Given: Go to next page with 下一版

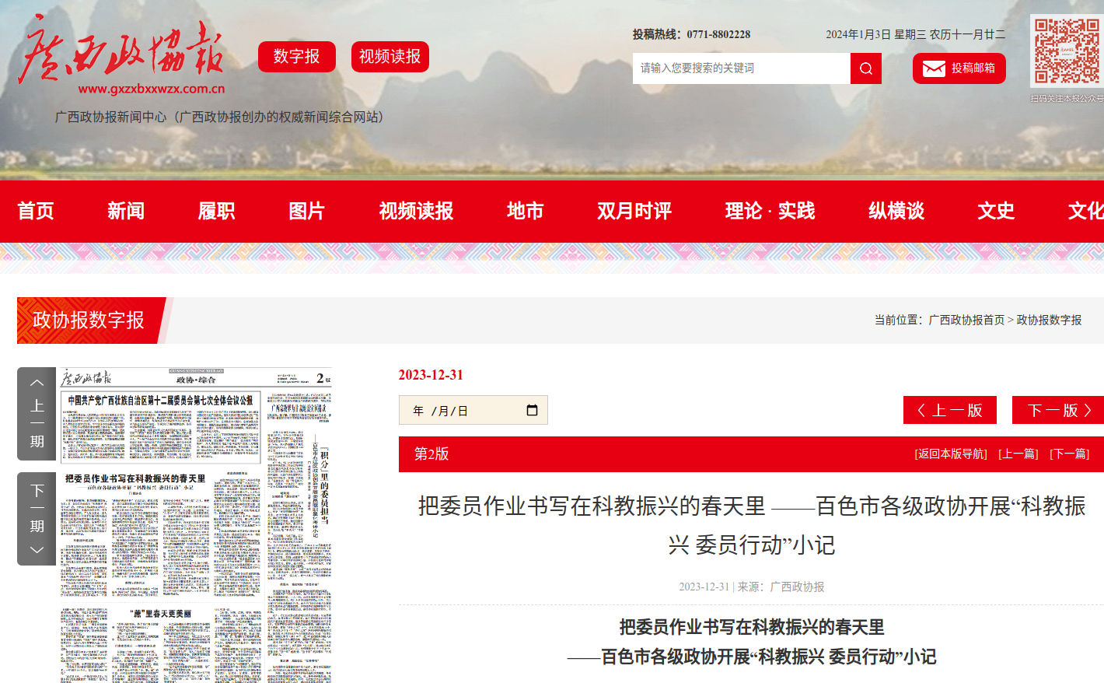Looking at the screenshot, I should (1058, 410).
